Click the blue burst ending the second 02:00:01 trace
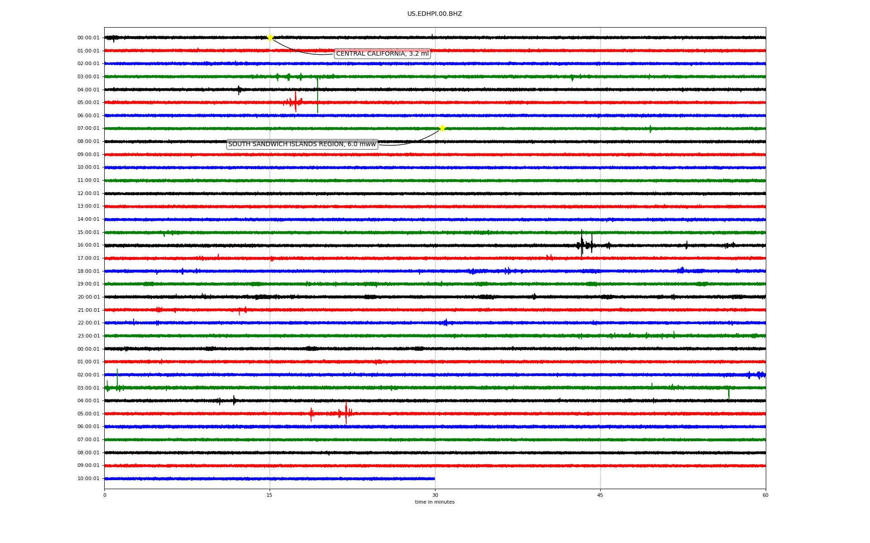This screenshot has width=870, height=543. pyautogui.click(x=759, y=375)
